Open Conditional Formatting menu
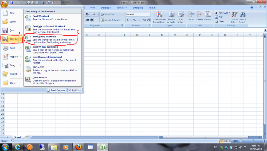Screen dimensions: 267x151 click(159, 17)
